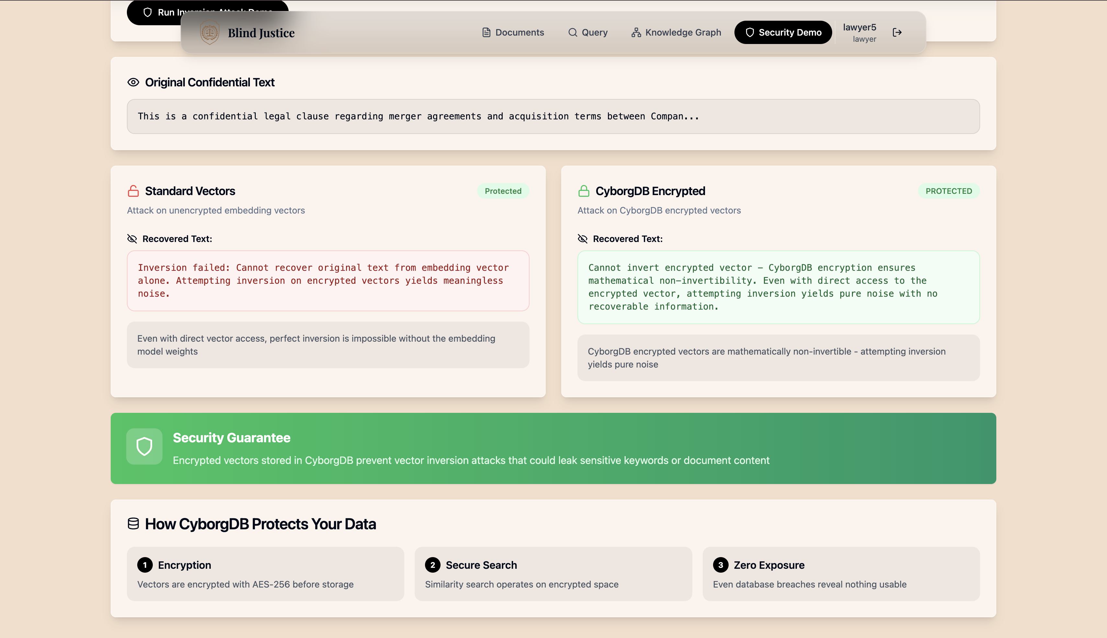
Task: Open the Knowledge Graph tab
Action: pyautogui.click(x=676, y=32)
